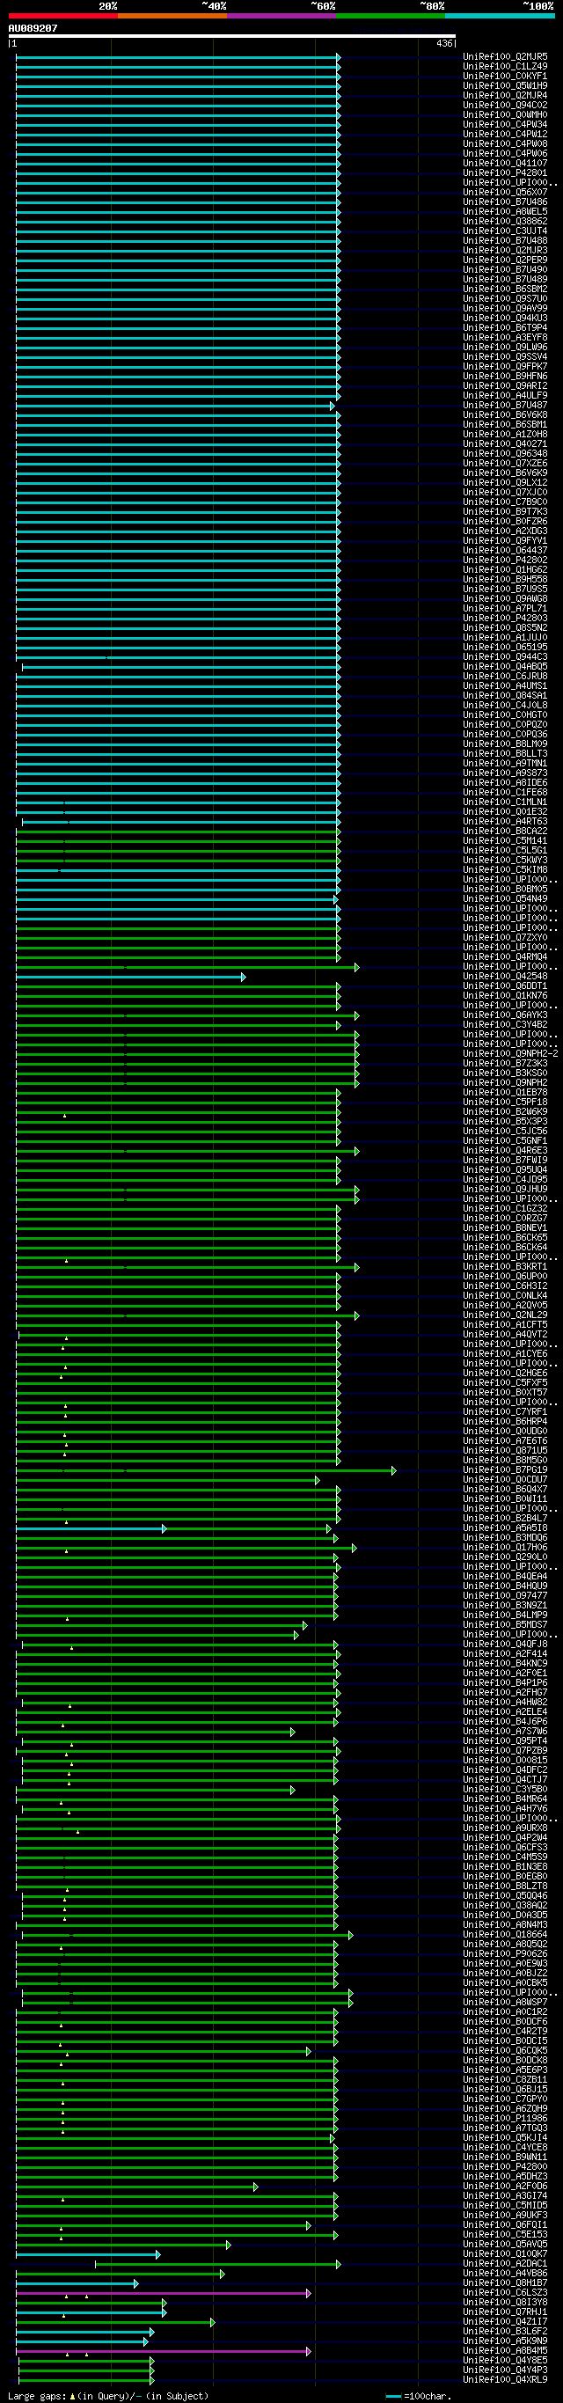Select the hit UniRef100_Q94C02
Viewport: 563px width, 2403px height.
(x=505, y=106)
